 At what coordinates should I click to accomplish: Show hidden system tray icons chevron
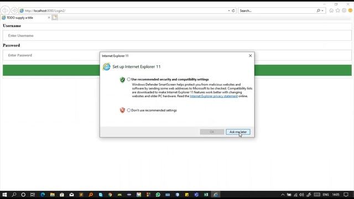pyautogui.click(x=283, y=195)
